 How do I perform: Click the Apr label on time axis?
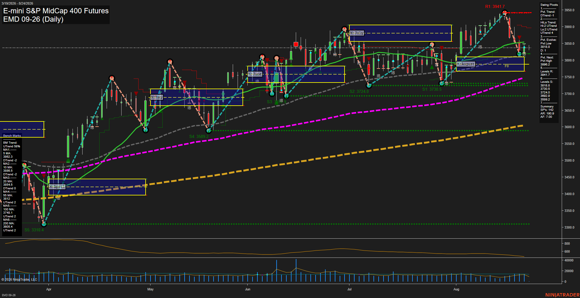[x=49, y=289]
